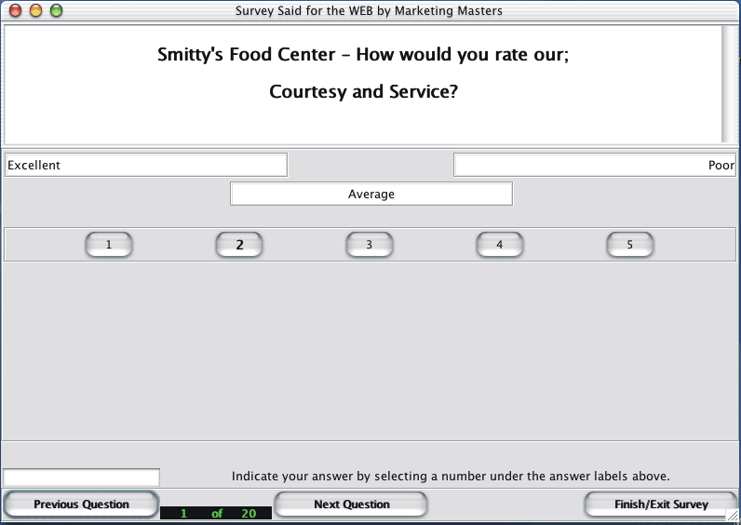Select rating button 5
The height and width of the screenshot is (525, 741).
coord(630,244)
